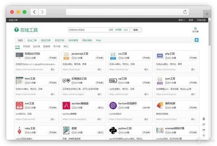Favorite 正则测试工具 with its star
The height and width of the screenshot is (146, 217).
coord(73,83)
